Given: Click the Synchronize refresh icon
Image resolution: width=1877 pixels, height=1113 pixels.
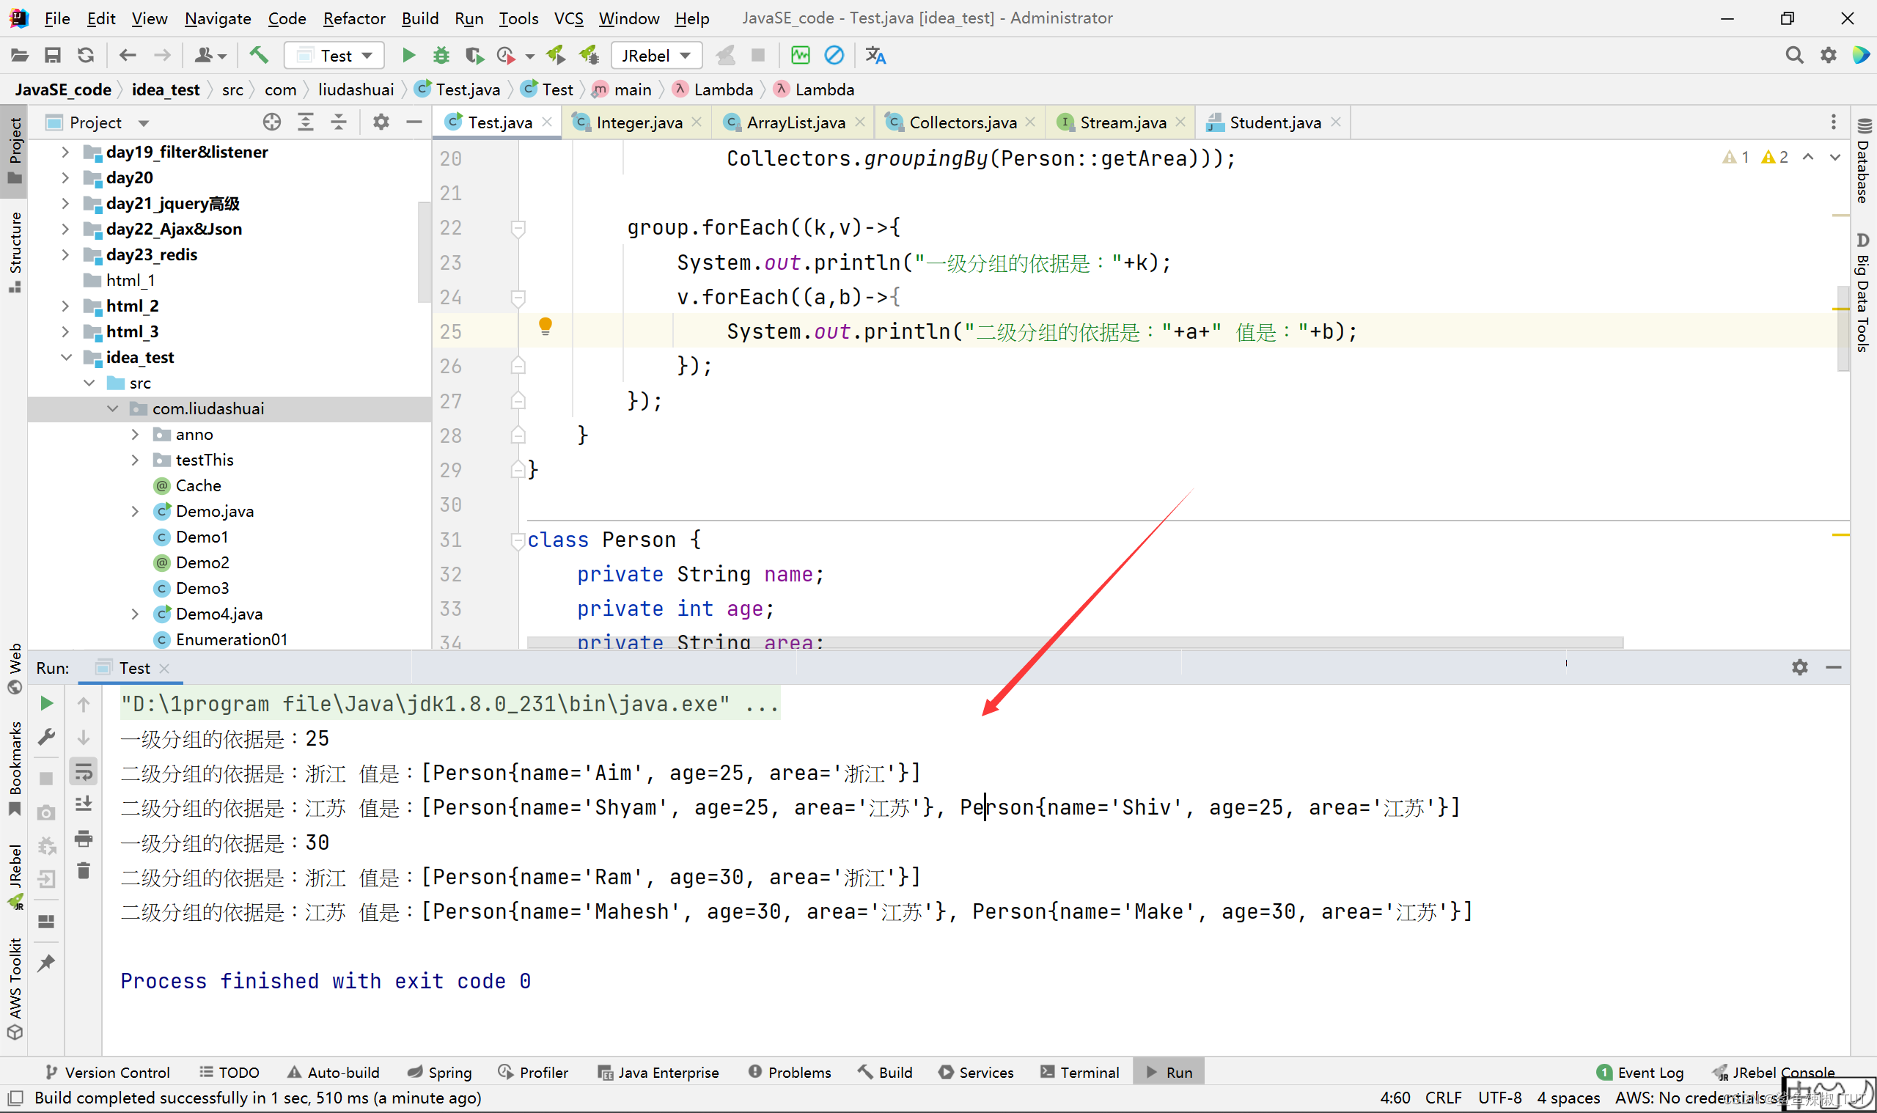Looking at the screenshot, I should pos(87,56).
